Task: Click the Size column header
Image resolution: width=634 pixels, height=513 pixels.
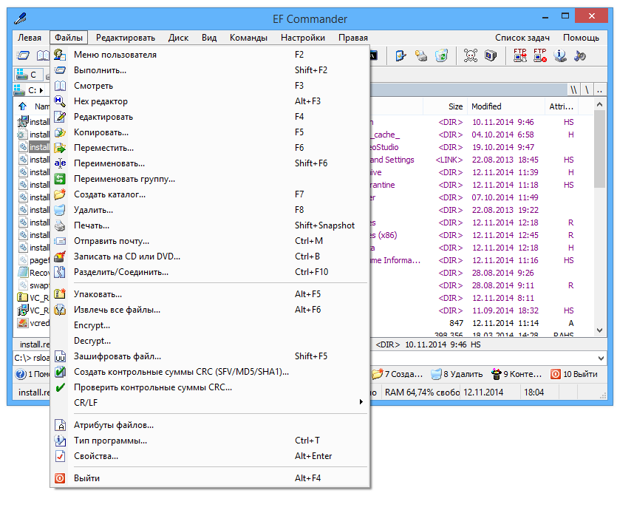Action: 445,106
